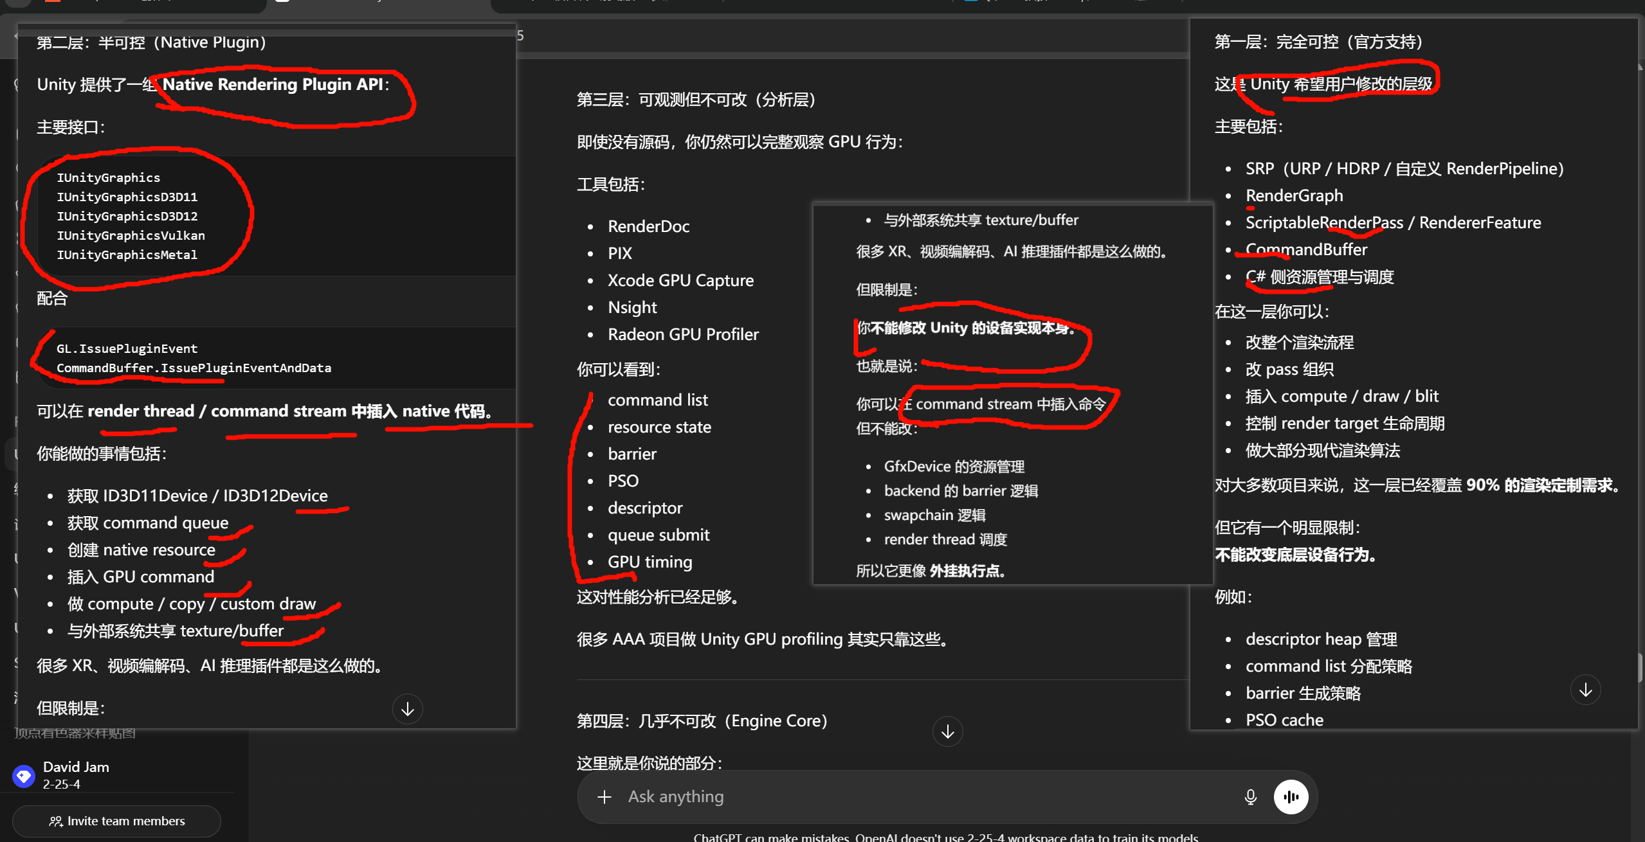Screen dimensions: 1645x842
Task: Start voice mode with the waveform button
Action: (x=1291, y=797)
